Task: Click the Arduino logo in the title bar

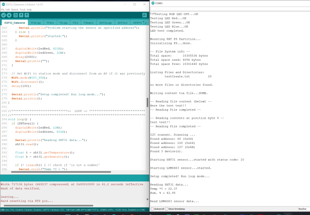Action: click(x=3, y=4)
